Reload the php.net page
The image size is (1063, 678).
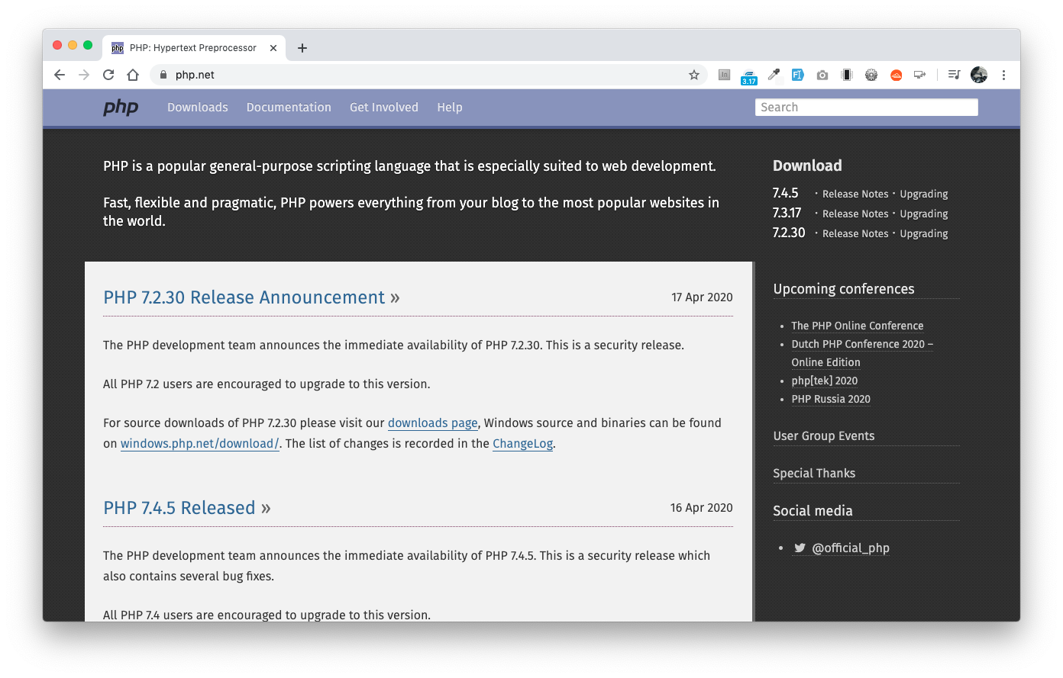coord(108,75)
